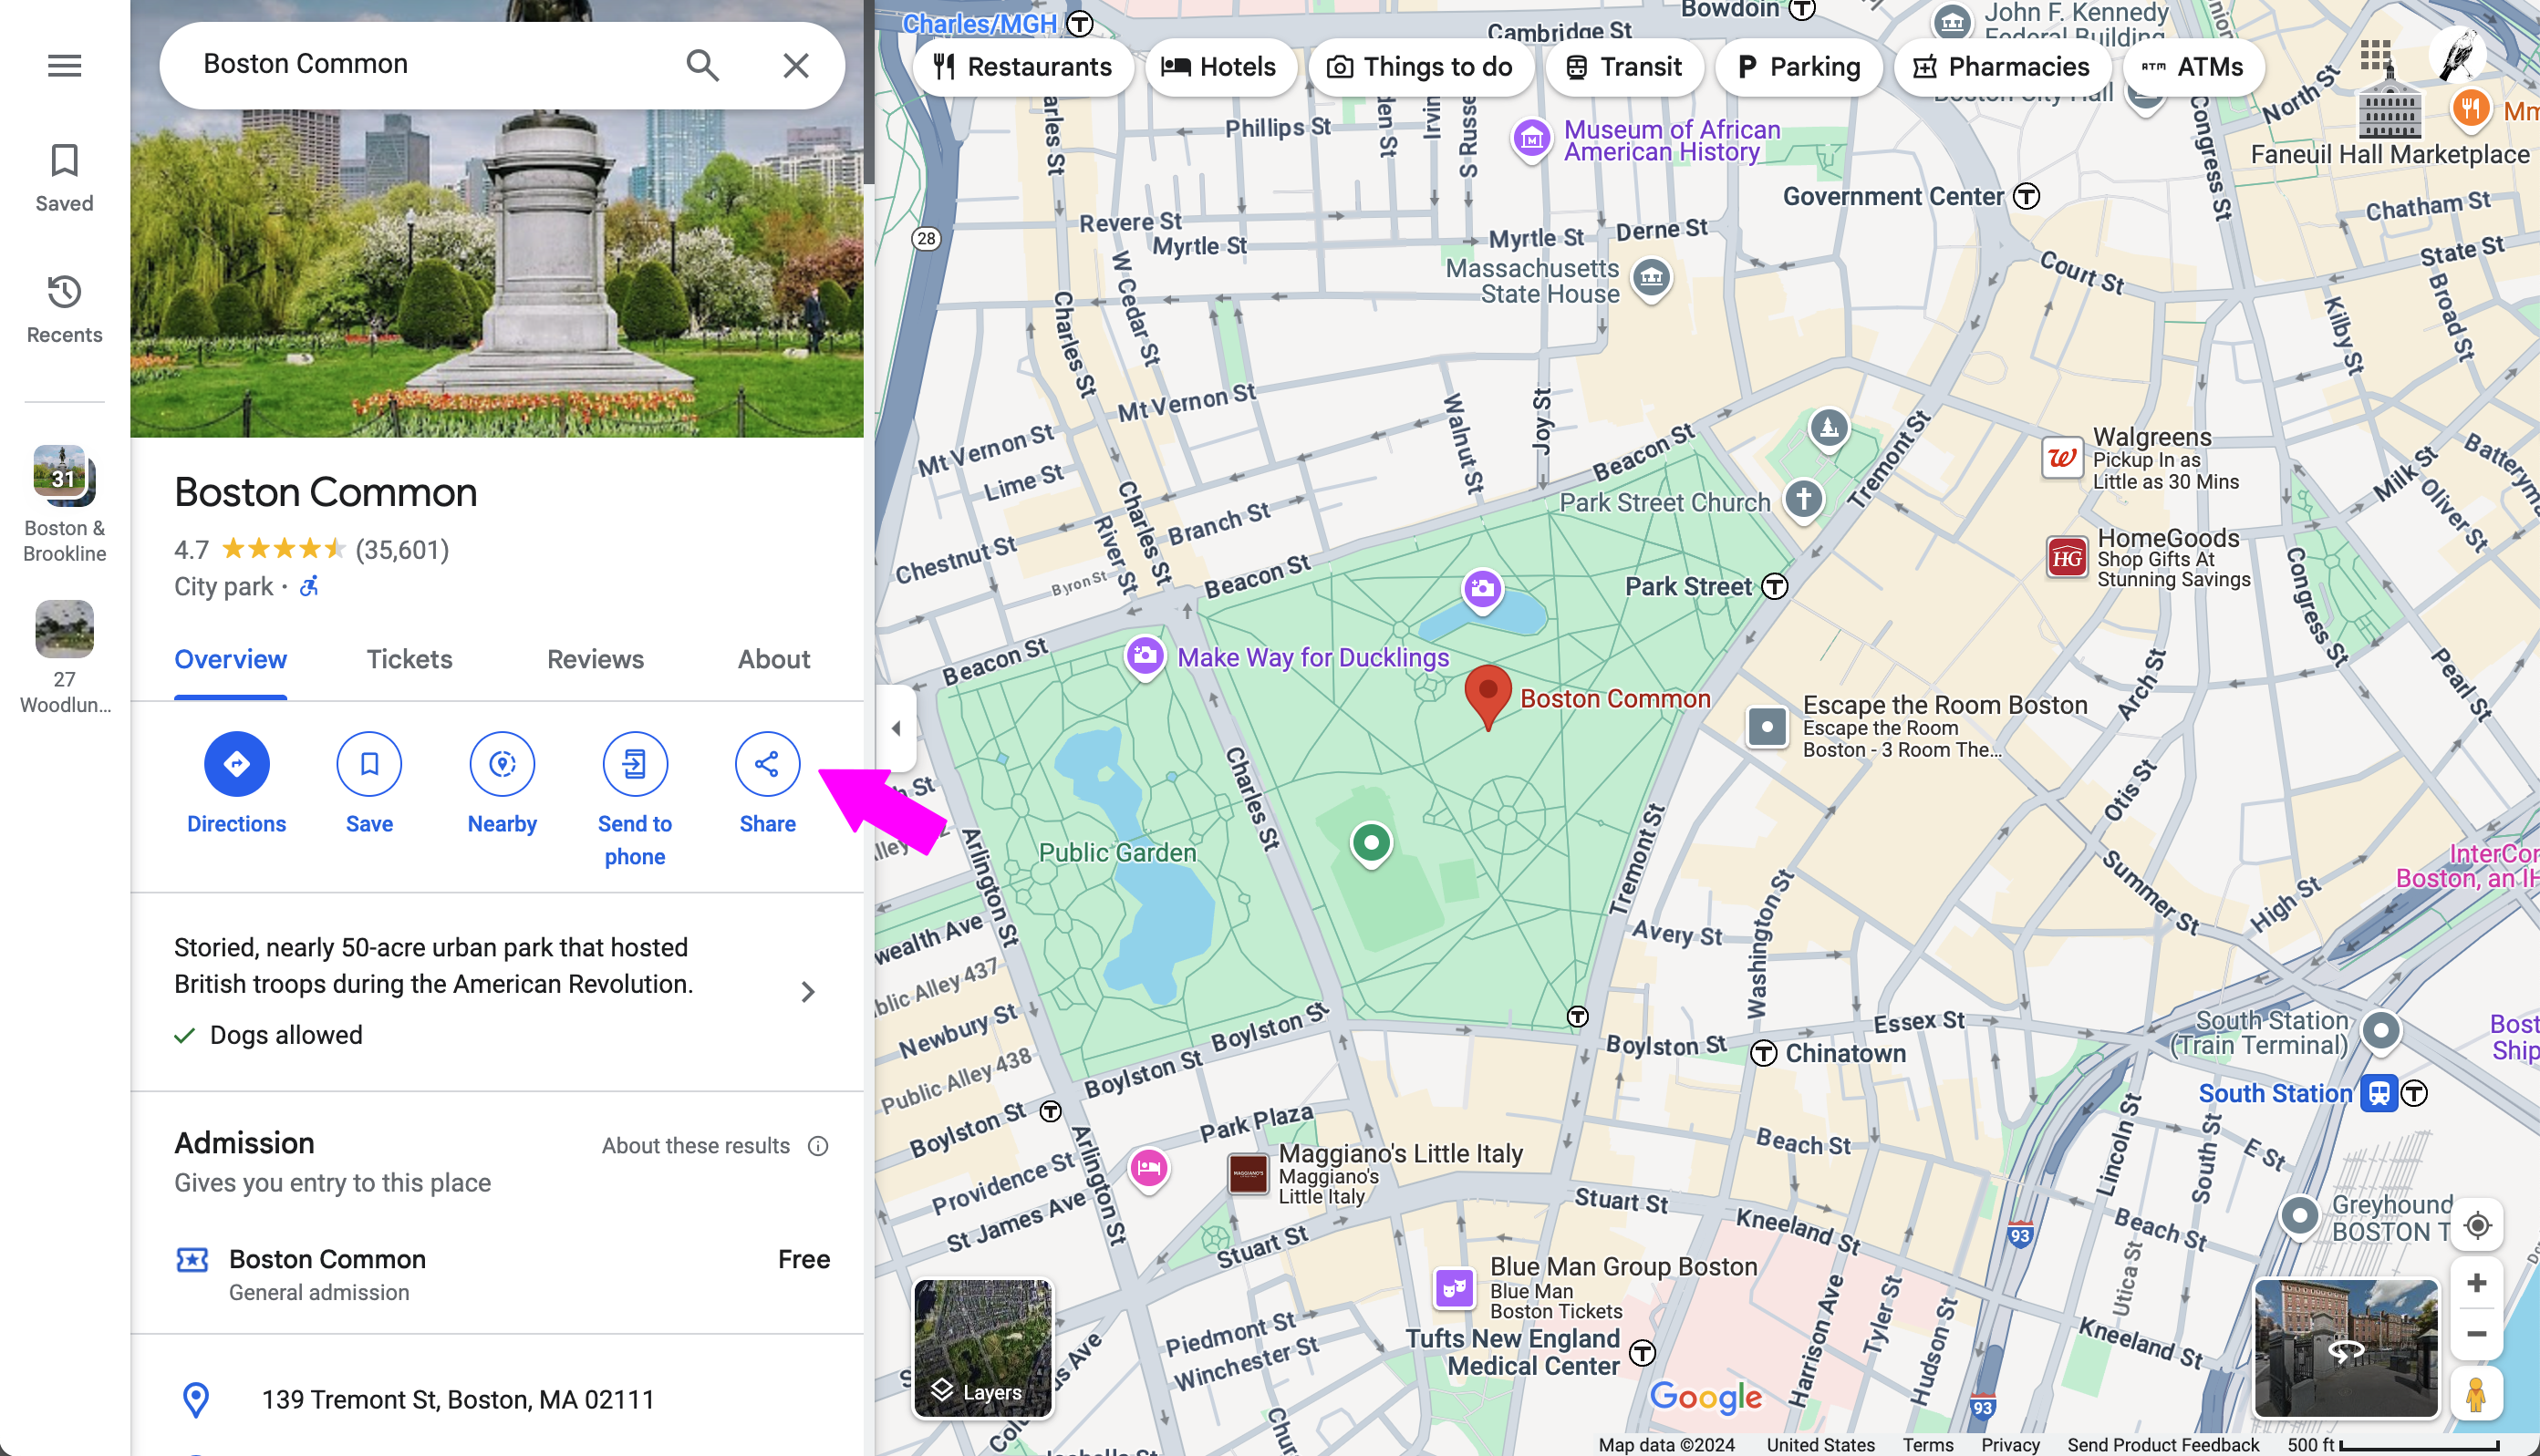Filter map by Parking chip
Screen dimensions: 2540x1456
pyautogui.click(x=1798, y=67)
